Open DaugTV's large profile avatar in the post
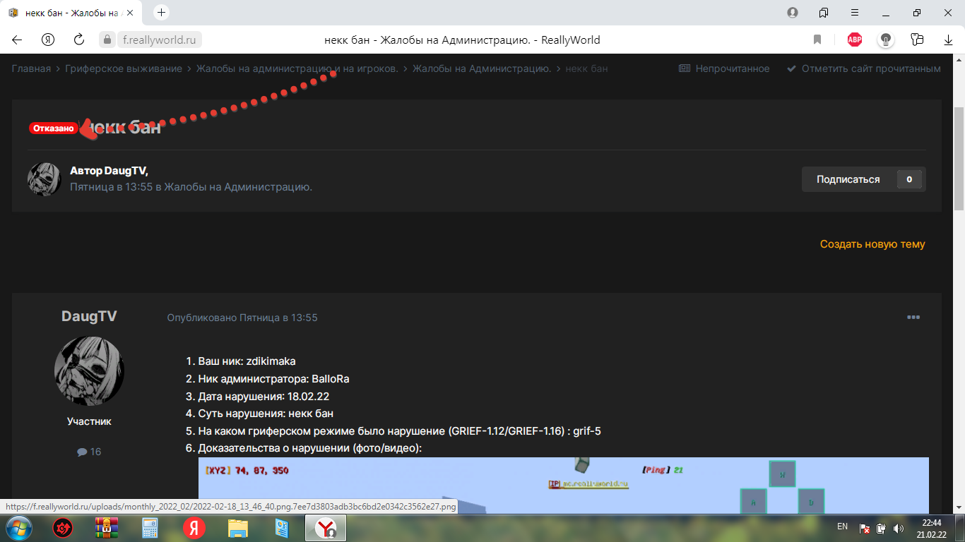Viewport: 965px width, 542px height. pyautogui.click(x=89, y=371)
